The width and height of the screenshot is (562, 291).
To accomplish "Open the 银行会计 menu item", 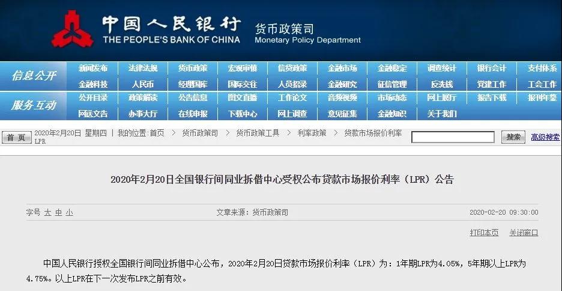I will pyautogui.click(x=492, y=68).
